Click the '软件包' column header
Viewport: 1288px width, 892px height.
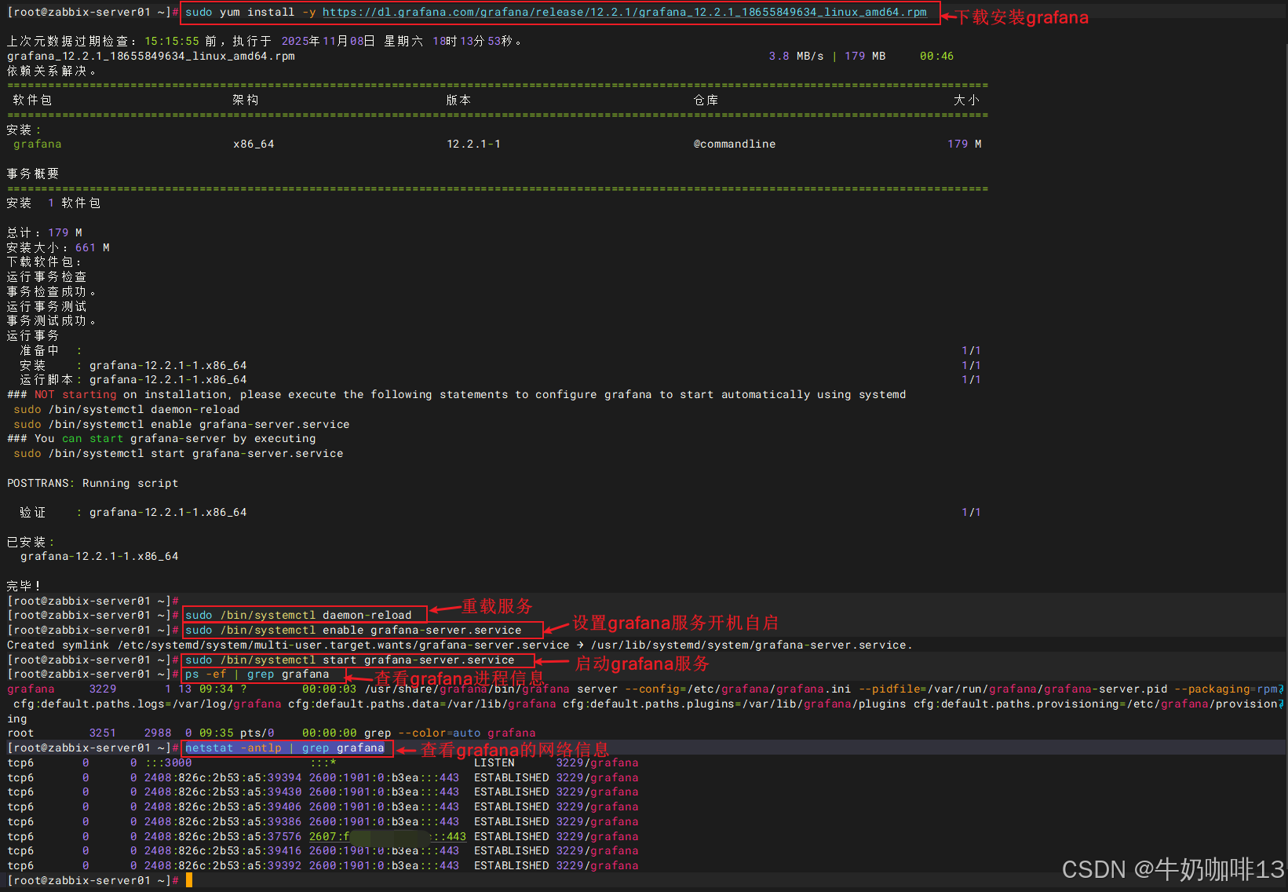pos(32,100)
